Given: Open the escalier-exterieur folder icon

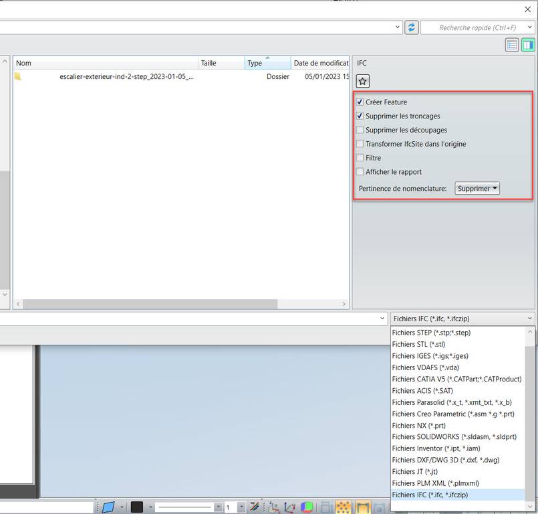Looking at the screenshot, I should [18, 76].
